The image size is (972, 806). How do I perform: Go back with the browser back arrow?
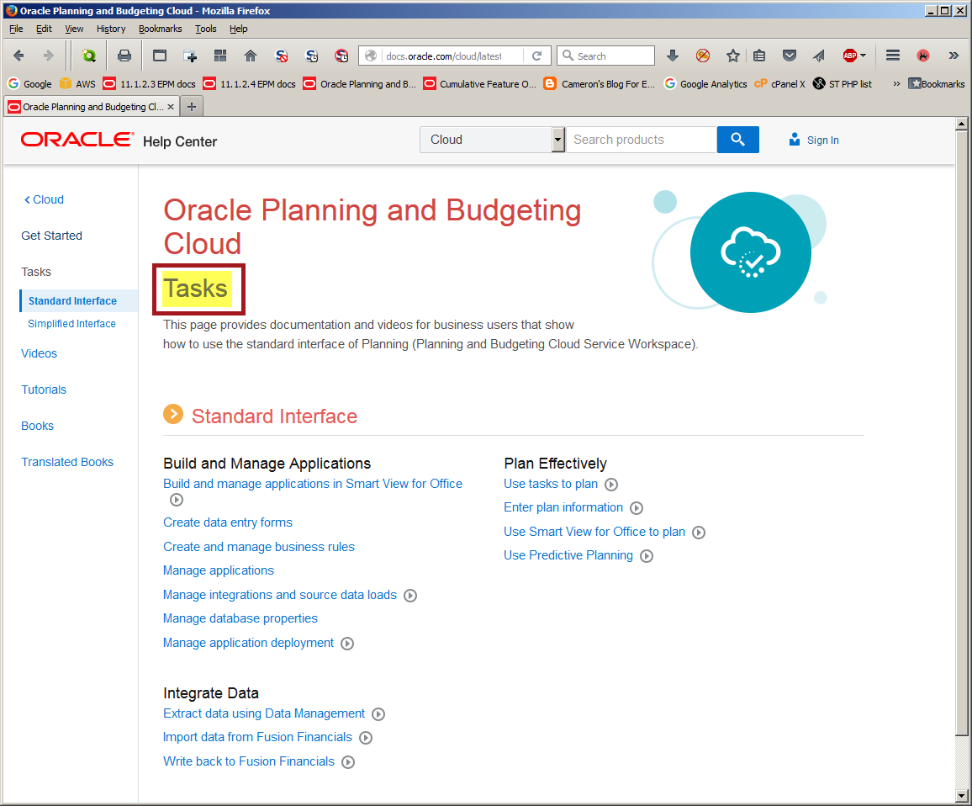point(18,56)
